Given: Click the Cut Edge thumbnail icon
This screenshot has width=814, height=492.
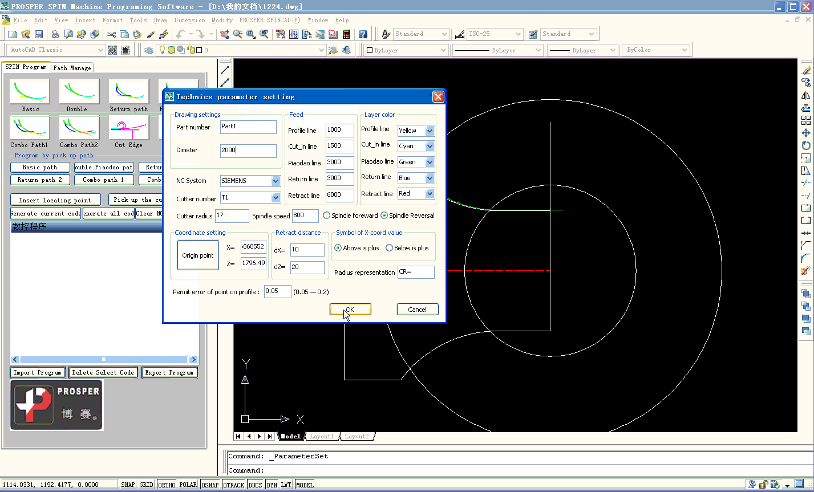Looking at the screenshot, I should pos(128,128).
